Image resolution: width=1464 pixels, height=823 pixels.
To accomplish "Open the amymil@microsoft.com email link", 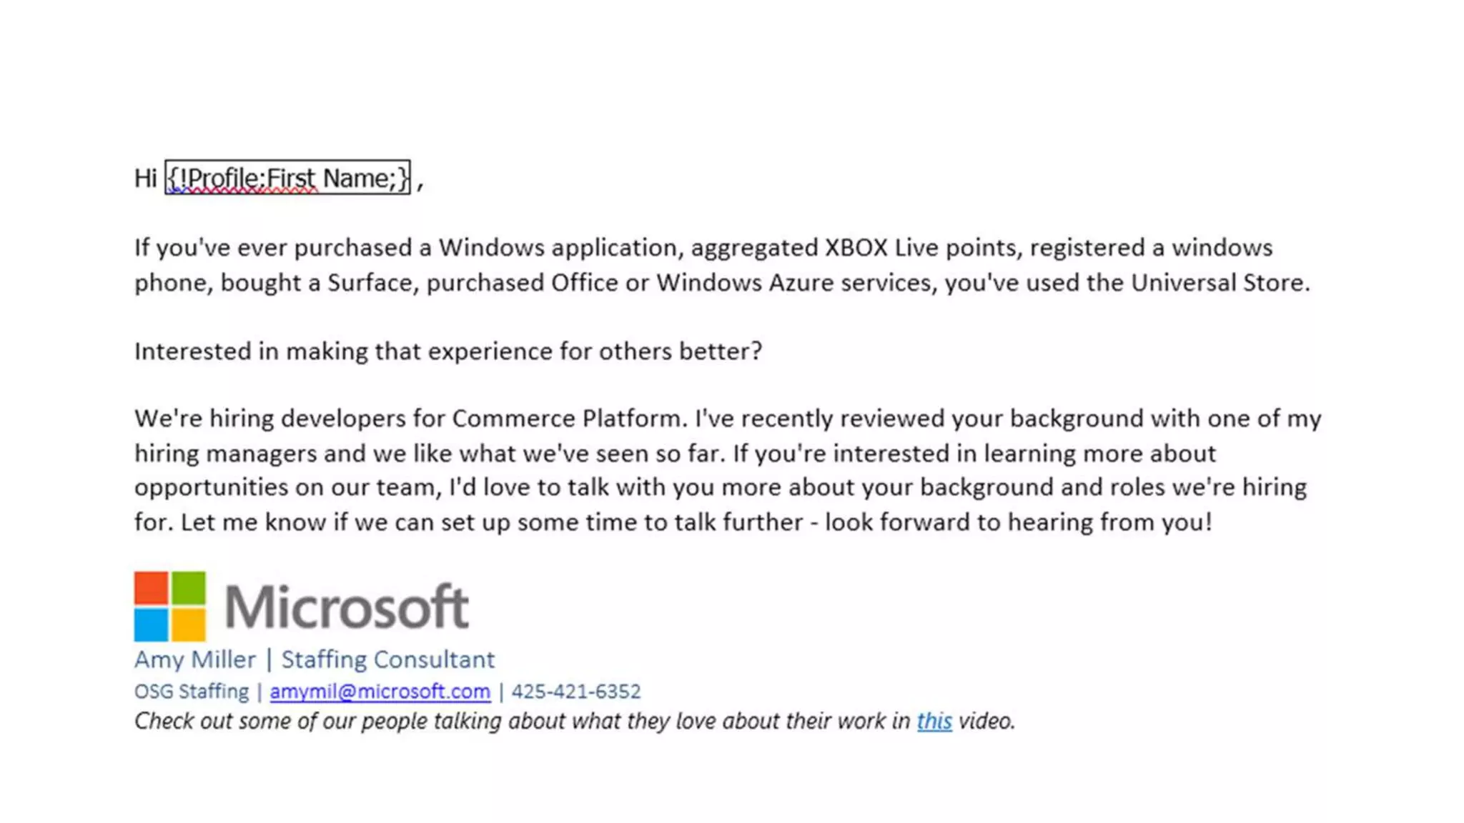I will tap(380, 692).
